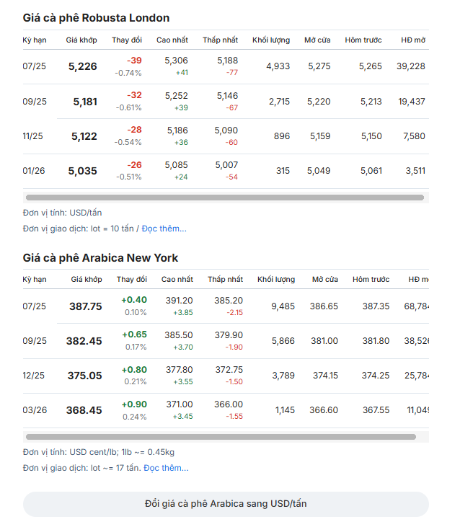Click Arabica lowest price 385.20
This screenshot has width=460, height=527.
(229, 301)
